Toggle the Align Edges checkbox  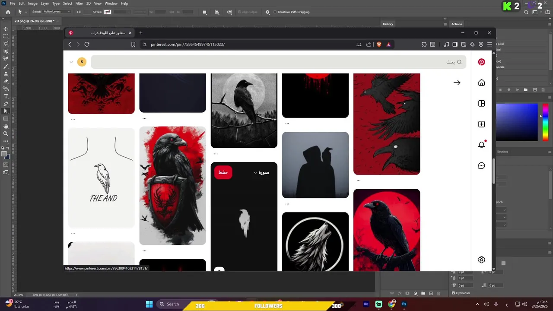click(239, 12)
